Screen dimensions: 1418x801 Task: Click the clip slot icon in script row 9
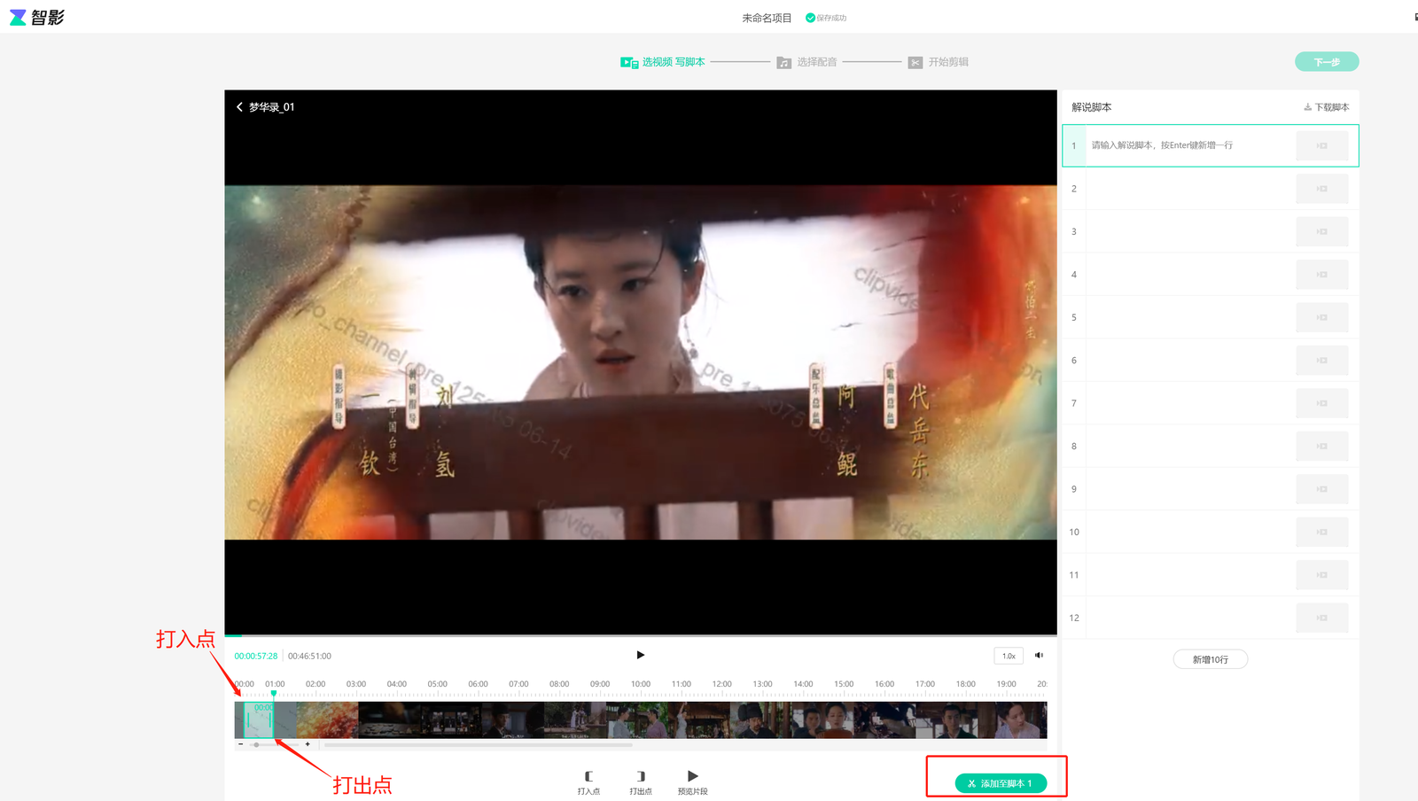click(1322, 489)
